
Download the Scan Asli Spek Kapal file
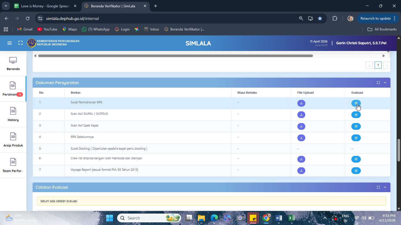point(301,126)
